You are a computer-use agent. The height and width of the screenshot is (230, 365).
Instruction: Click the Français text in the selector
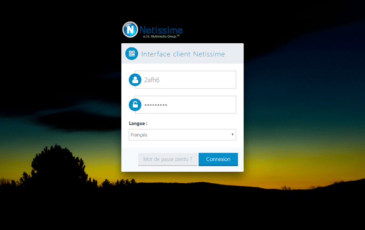coord(139,135)
